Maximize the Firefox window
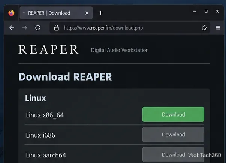The width and height of the screenshot is (226, 163). [x=206, y=11]
